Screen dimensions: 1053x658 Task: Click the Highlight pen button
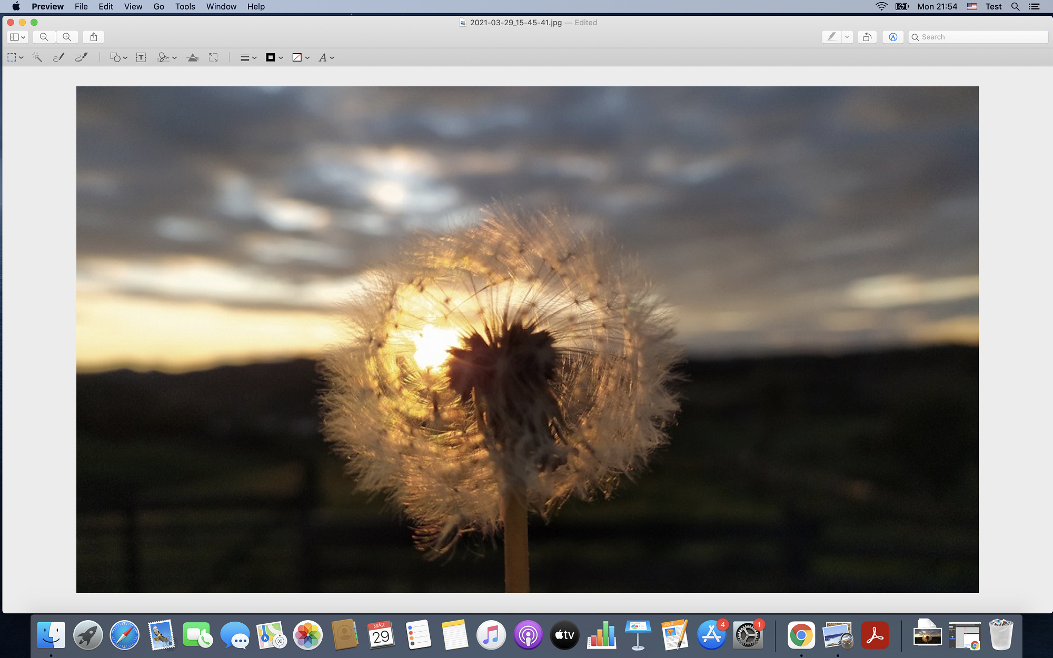[x=832, y=37]
